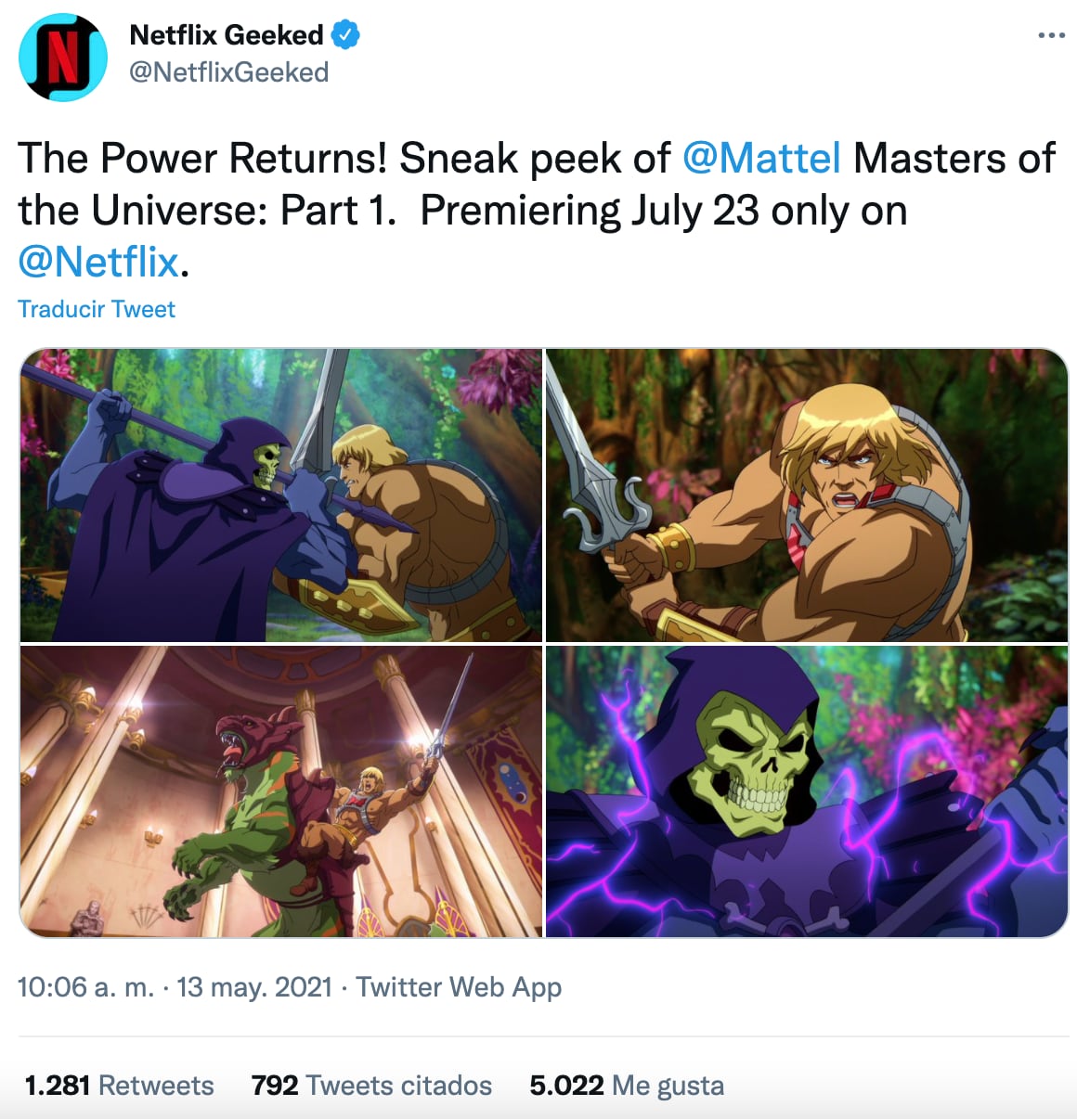Image resolution: width=1077 pixels, height=1119 pixels.
Task: Open the three-dot more options menu
Action: tap(1051, 35)
